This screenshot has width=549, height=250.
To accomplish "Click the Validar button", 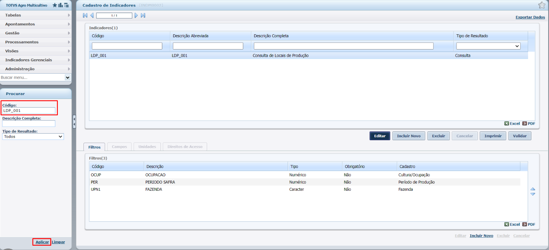I will [520, 136].
